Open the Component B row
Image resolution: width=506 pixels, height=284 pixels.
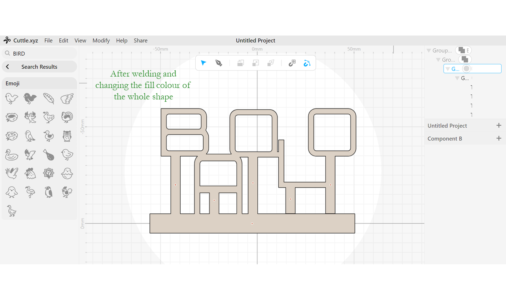465,138
